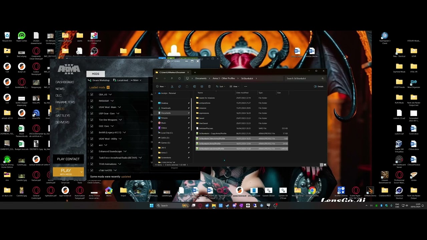Add a Local mod in Arma launcher
This screenshot has width=427, height=240.
point(120,80)
